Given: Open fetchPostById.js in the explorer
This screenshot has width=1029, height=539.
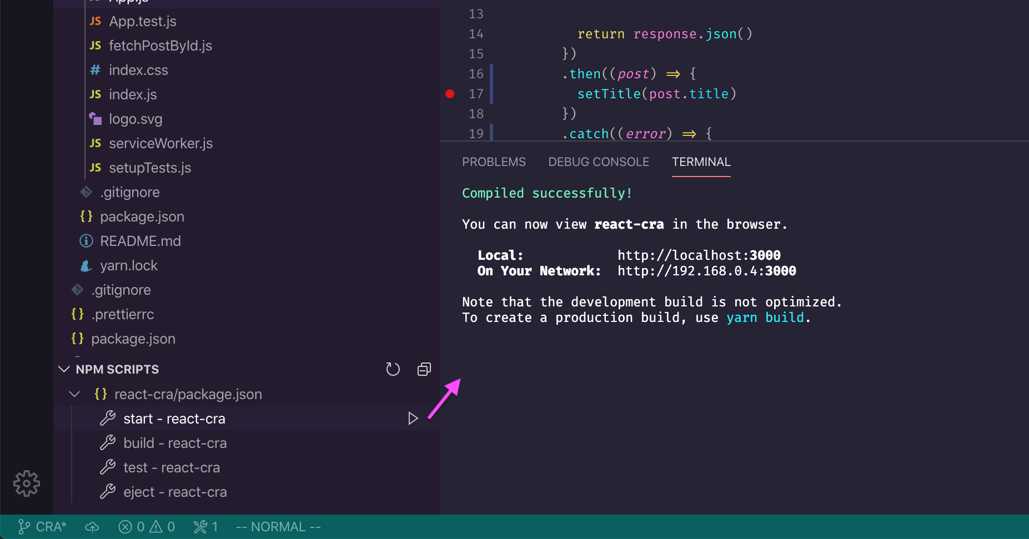Looking at the screenshot, I should pos(160,46).
